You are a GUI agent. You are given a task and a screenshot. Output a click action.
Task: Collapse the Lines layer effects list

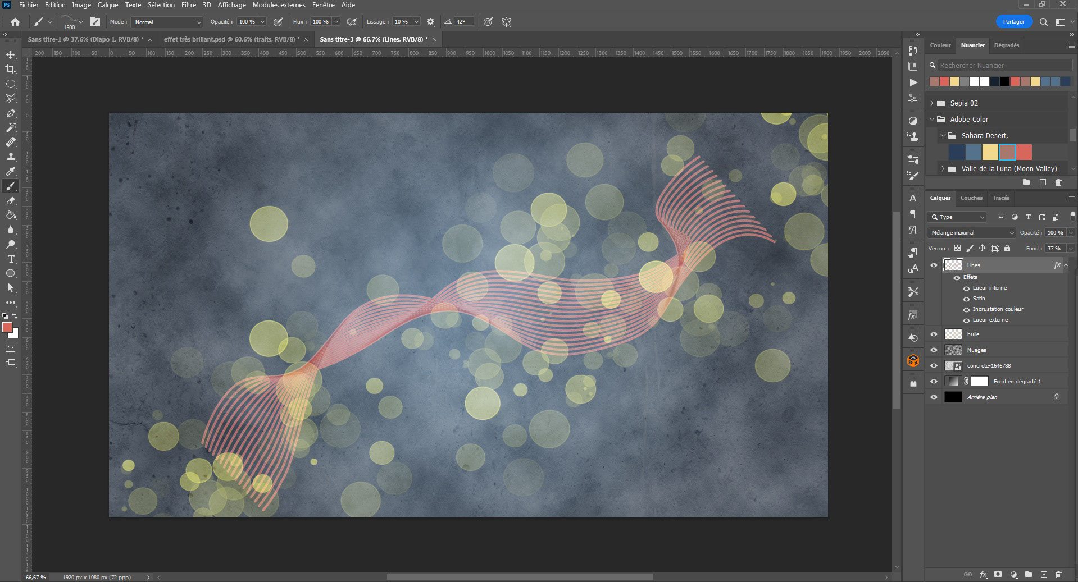tap(1066, 265)
